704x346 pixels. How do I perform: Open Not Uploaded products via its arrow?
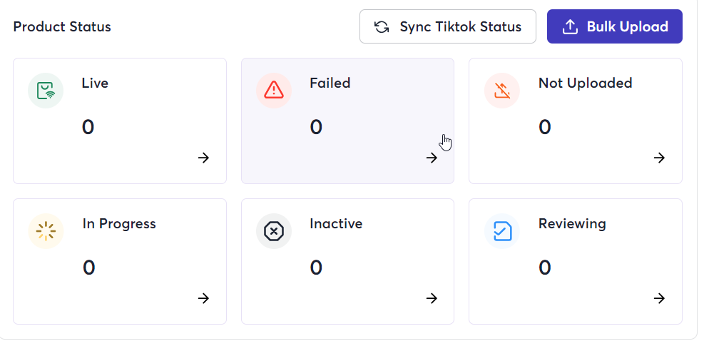[x=659, y=158]
